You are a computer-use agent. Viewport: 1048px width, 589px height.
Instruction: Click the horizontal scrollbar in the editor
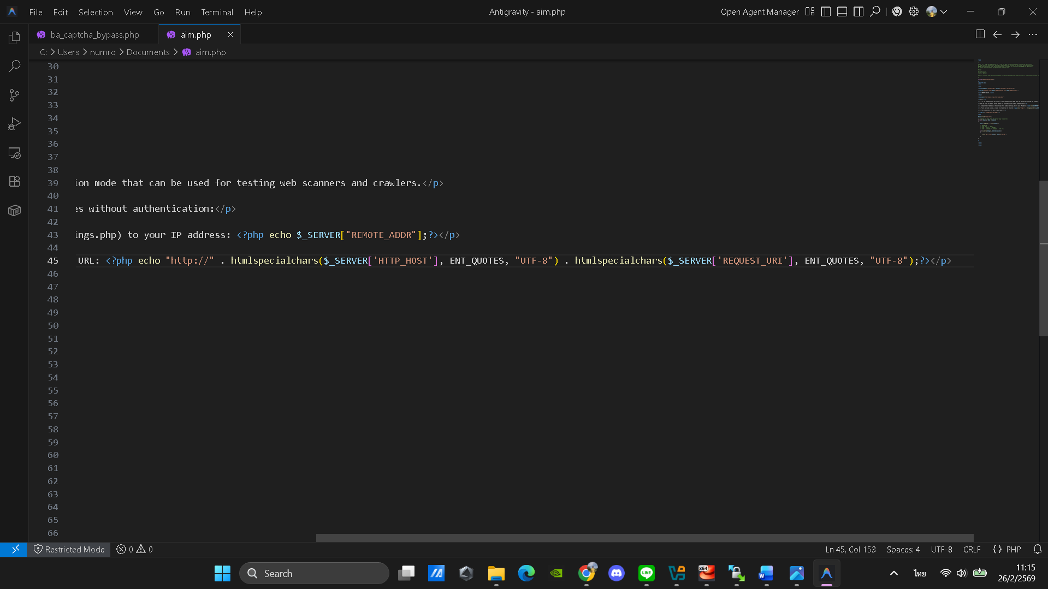tap(644, 538)
